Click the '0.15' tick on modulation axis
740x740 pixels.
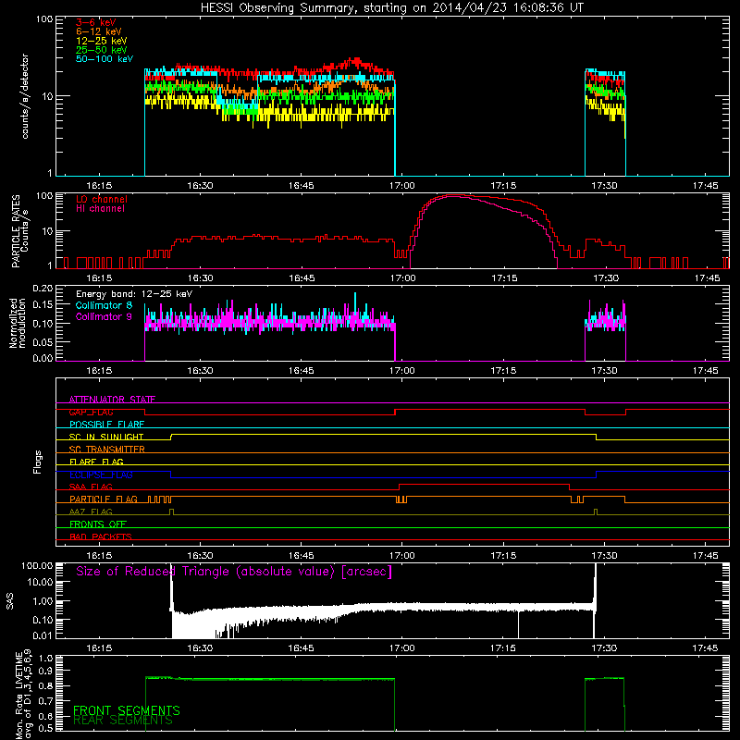tap(43, 305)
